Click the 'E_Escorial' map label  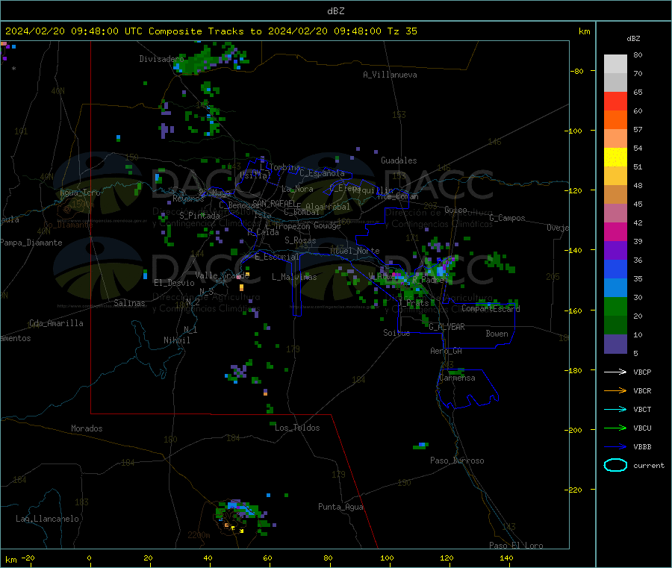277,257
